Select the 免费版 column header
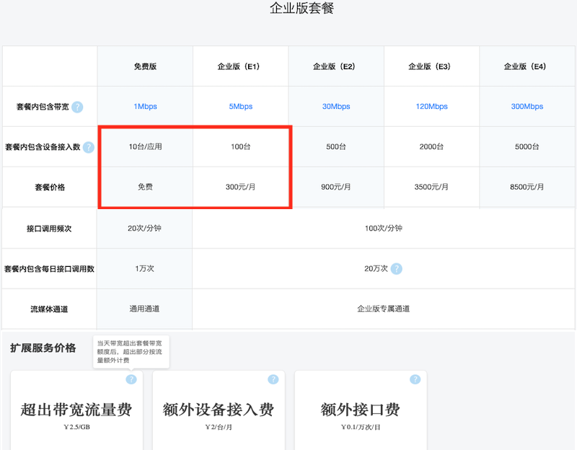 (x=145, y=66)
